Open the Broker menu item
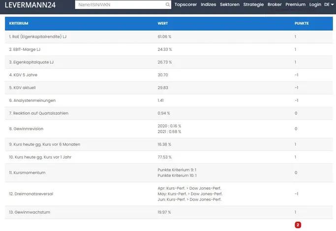The height and width of the screenshot is (231, 336). [x=275, y=4]
